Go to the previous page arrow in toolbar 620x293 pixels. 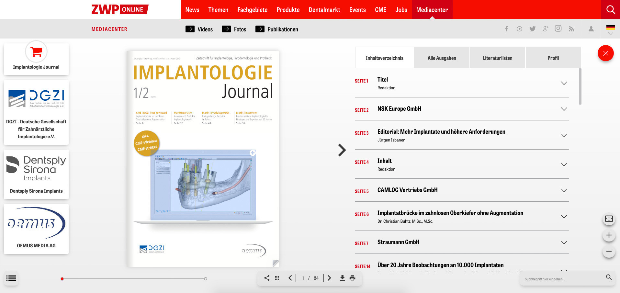tap(290, 278)
